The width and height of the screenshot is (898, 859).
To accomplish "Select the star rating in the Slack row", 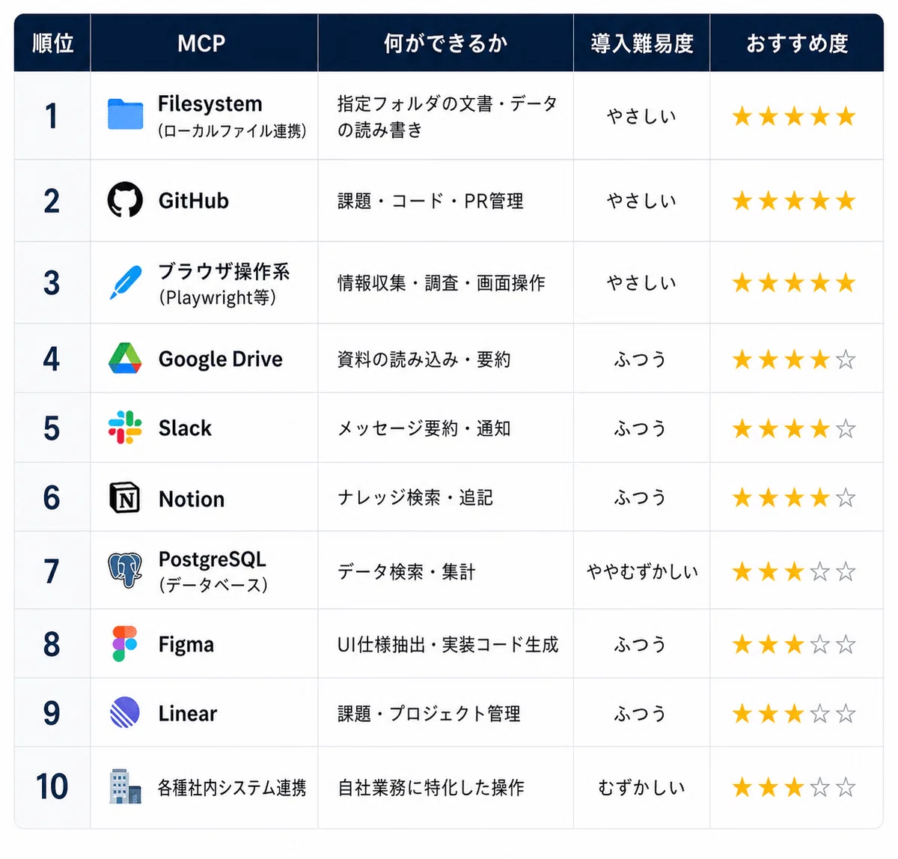I will pos(794,428).
